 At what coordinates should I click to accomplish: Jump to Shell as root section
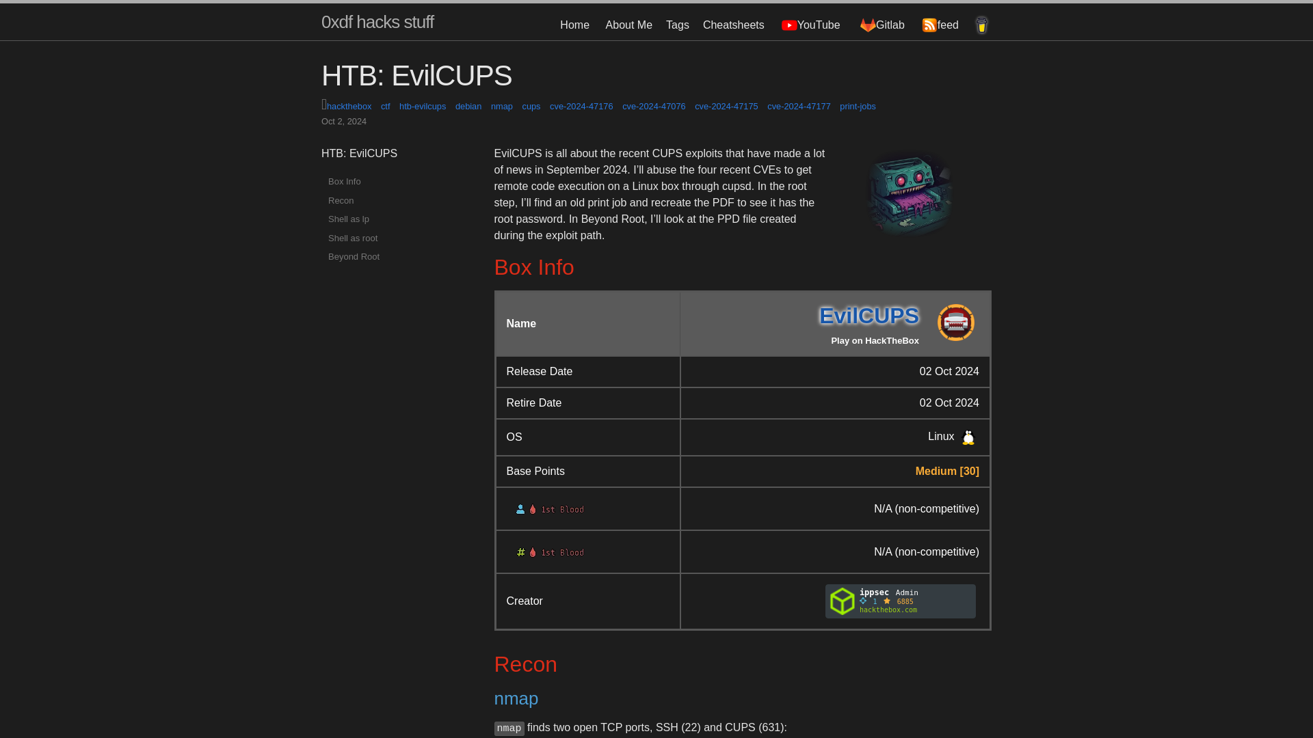pos(352,238)
